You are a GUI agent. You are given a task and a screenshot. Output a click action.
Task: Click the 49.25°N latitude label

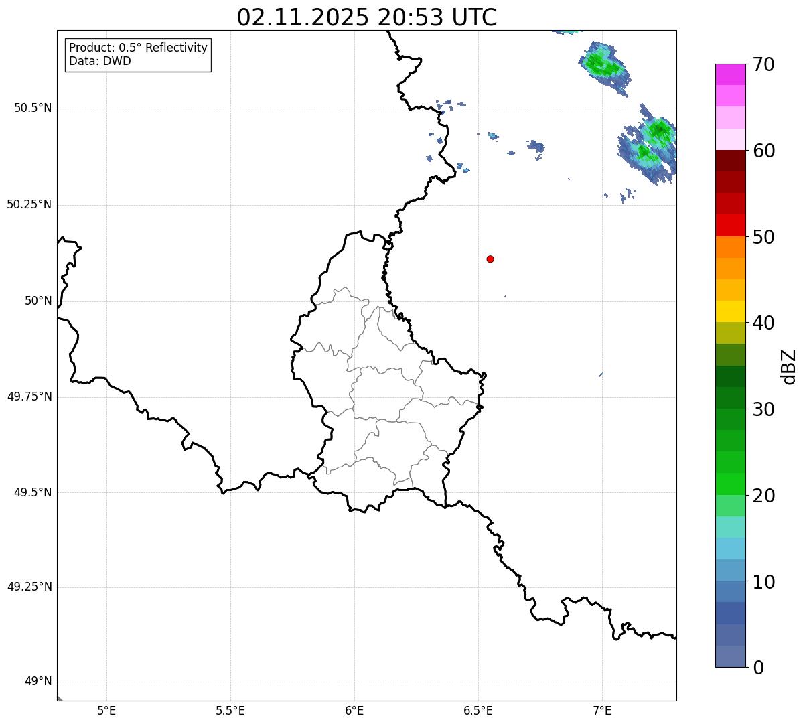click(29, 587)
